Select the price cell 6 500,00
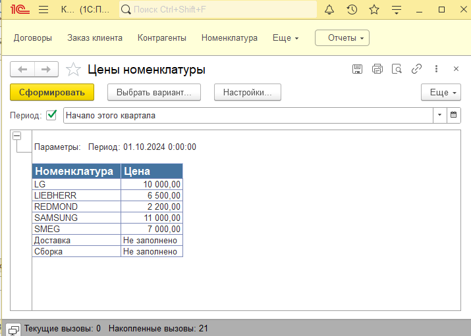471x336 pixels. pyautogui.click(x=152, y=195)
